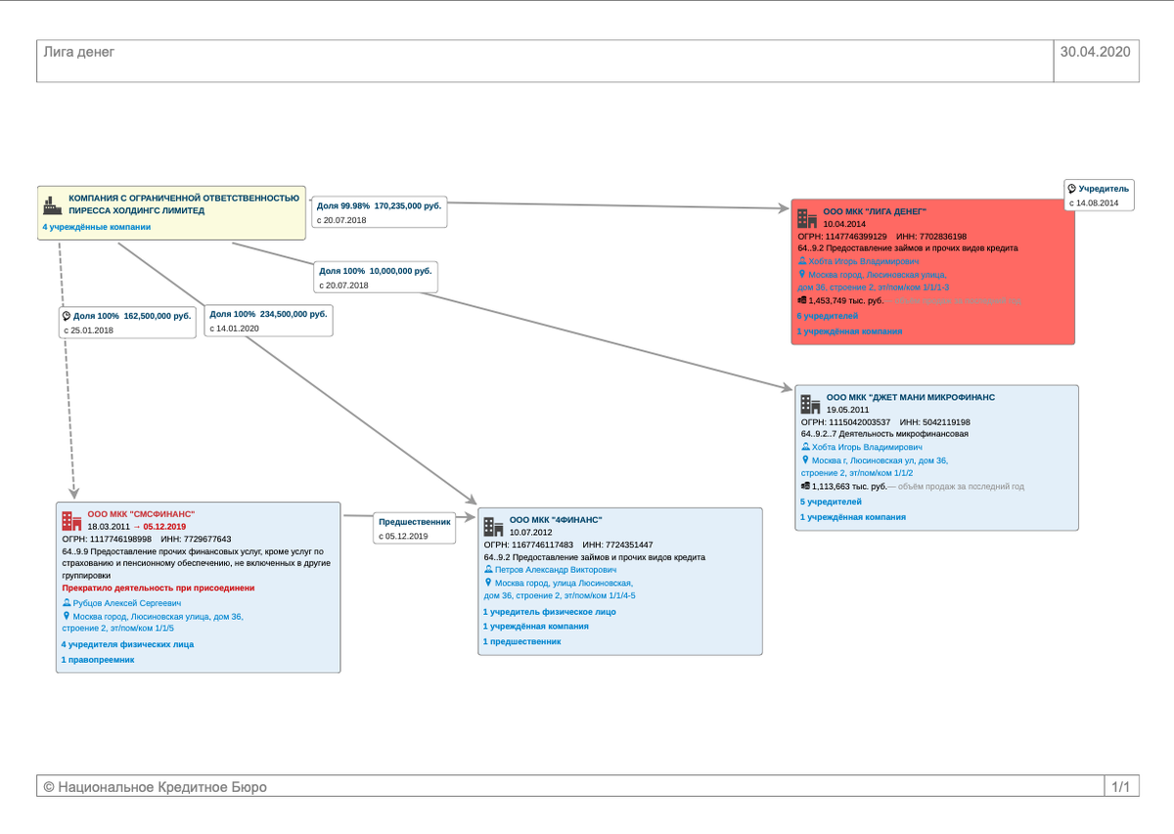Click the ДЖЕТ МАНИ address "Москва г, Люсиновская ул"
Image resolution: width=1174 pixels, height=834 pixels.
tap(875, 466)
